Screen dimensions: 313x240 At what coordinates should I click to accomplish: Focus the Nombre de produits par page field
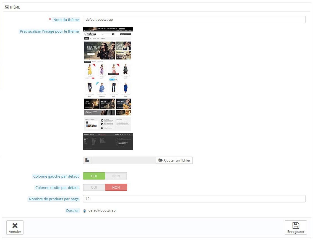point(194,199)
